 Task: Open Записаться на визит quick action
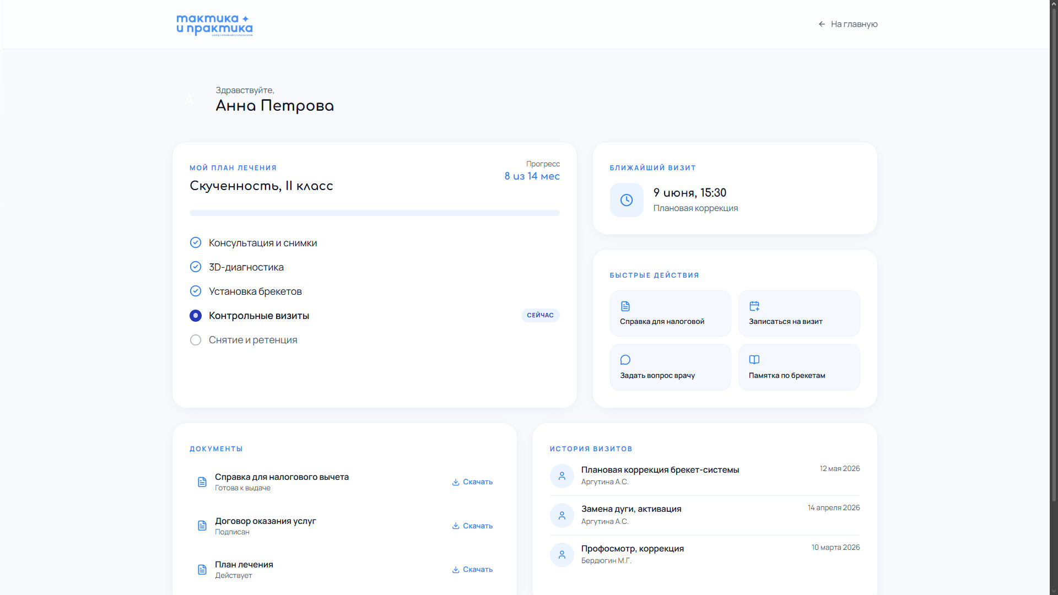pyautogui.click(x=799, y=313)
